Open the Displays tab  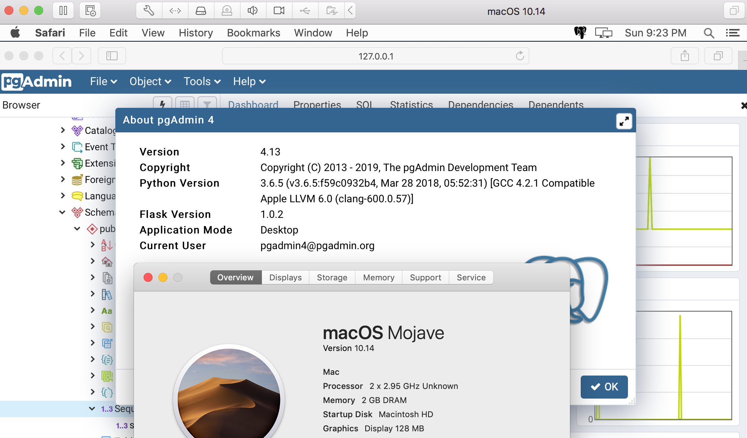[x=285, y=277]
